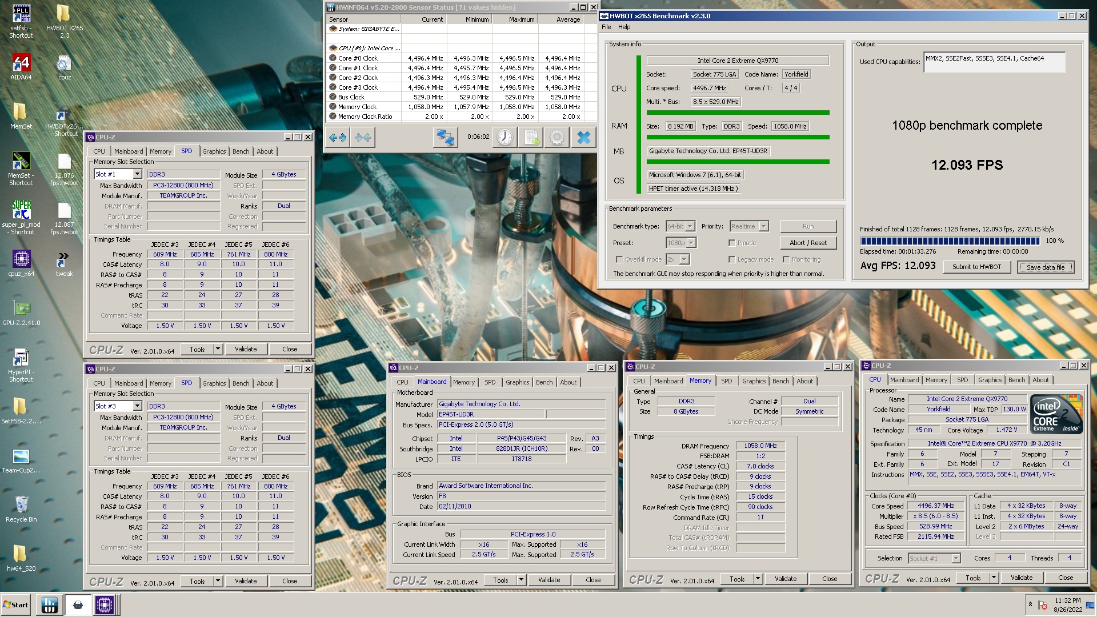The image size is (1097, 617).
Task: Launch the AIDA64 desktop icon
Action: tap(21, 67)
